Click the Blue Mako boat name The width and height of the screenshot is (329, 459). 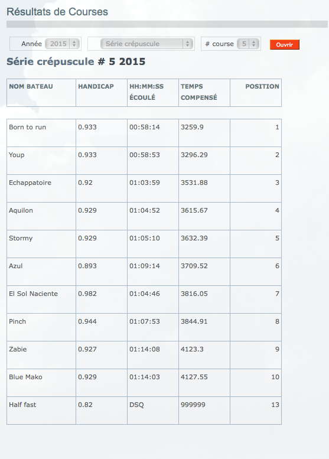(25, 377)
